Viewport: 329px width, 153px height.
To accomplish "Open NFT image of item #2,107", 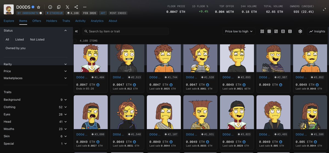I will 164,112.
